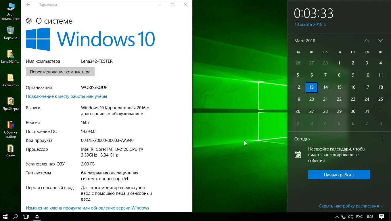Go back in the Параметры window
The width and height of the screenshot is (391, 221).
pyautogui.click(x=28, y=5)
